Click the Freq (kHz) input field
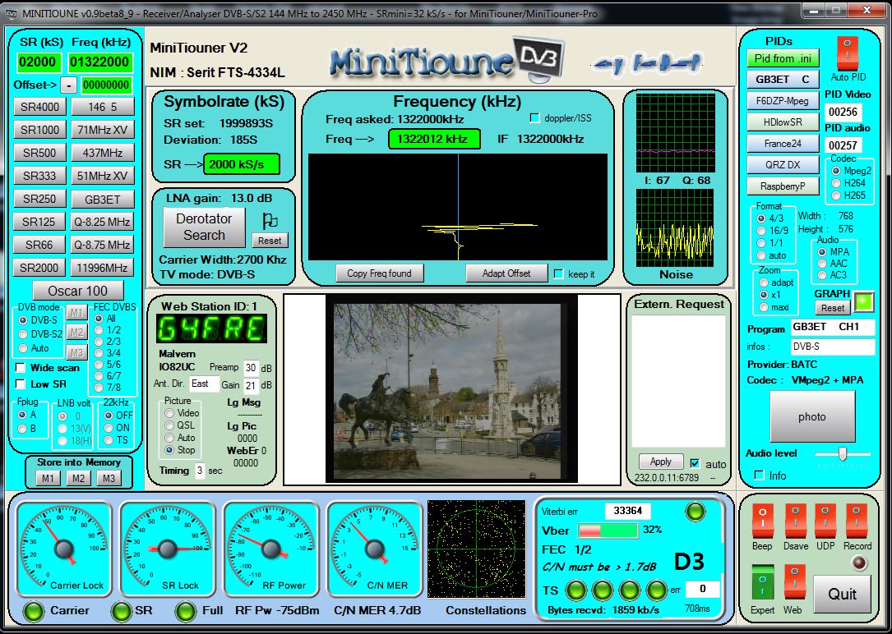Screen dimensions: 892x634 [x=100, y=62]
